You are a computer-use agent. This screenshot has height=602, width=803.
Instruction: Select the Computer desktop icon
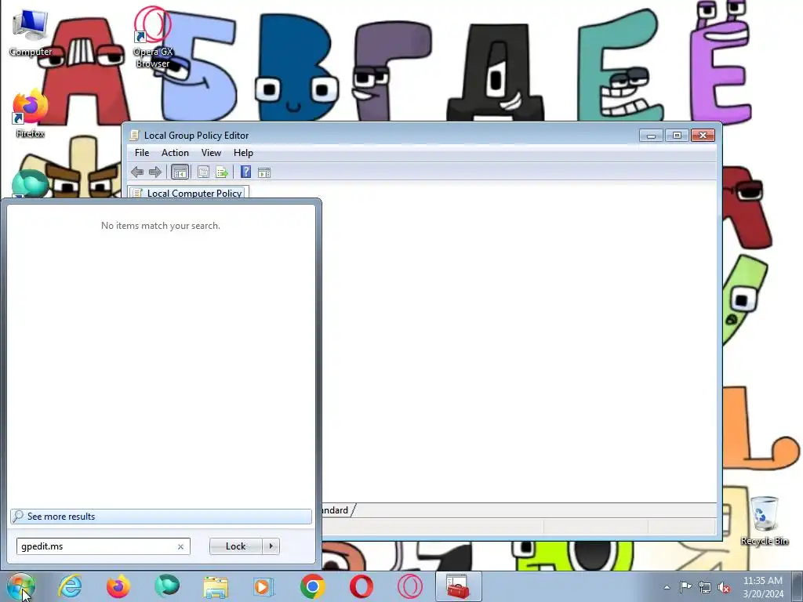[31, 34]
